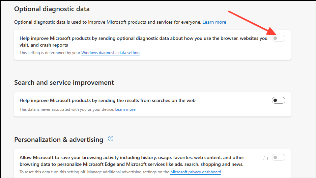Click the 'To reset this data' note text
The height and width of the screenshot is (178, 316).
pos(94,172)
